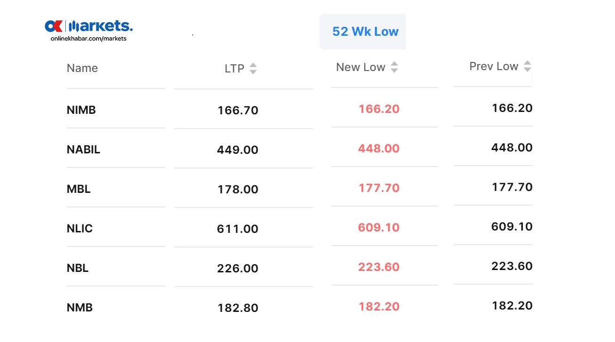
Task: Select the NBL stock name
Action: coord(78,268)
